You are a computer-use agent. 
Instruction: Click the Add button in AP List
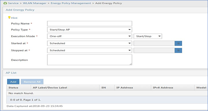tap(13, 82)
